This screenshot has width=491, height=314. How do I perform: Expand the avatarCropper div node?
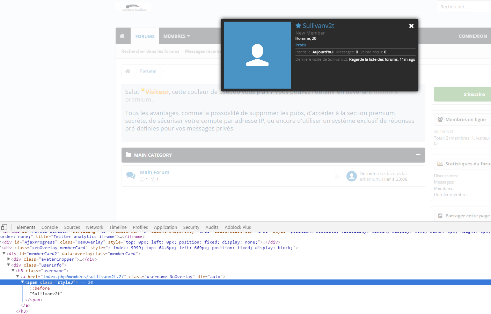coord(9,259)
